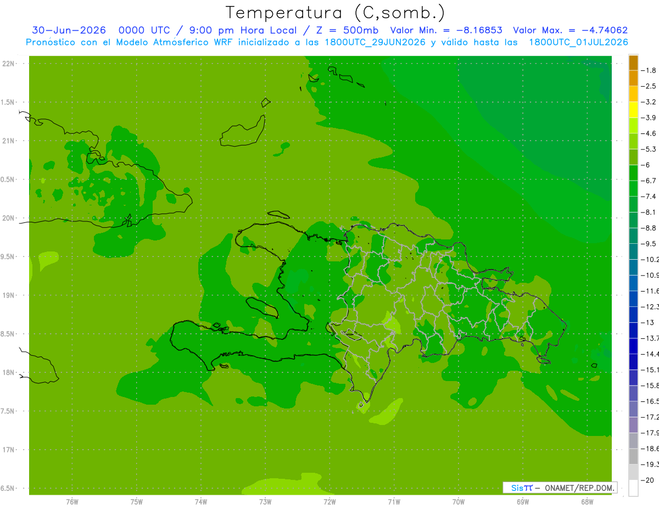Click the '-7.4' legend value
Viewport: 659px width, 509px height.
point(649,196)
